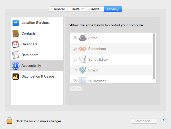Click the Diagnostics & Usage icon

pyautogui.click(x=15, y=77)
